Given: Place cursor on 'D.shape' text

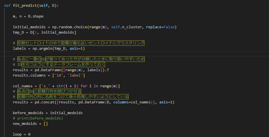Looking at the screenshot, I should (x=35, y=16).
